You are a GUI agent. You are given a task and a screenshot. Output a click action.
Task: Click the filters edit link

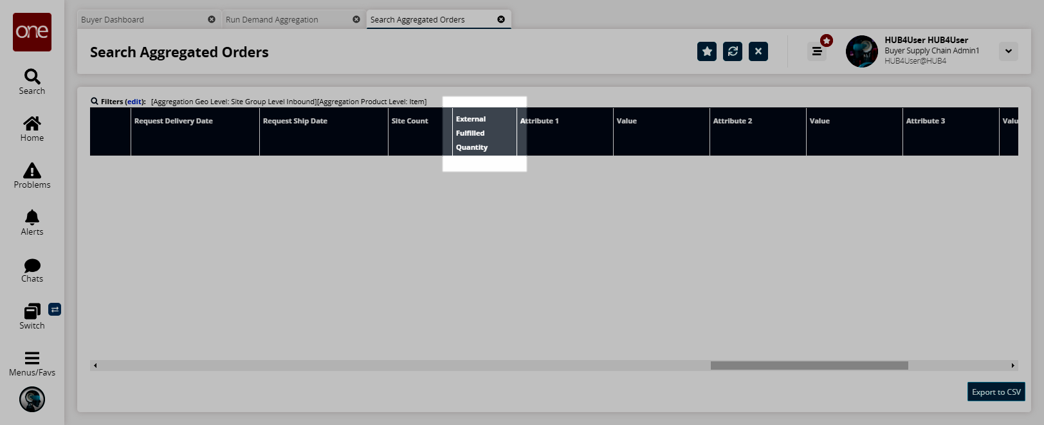[134, 102]
